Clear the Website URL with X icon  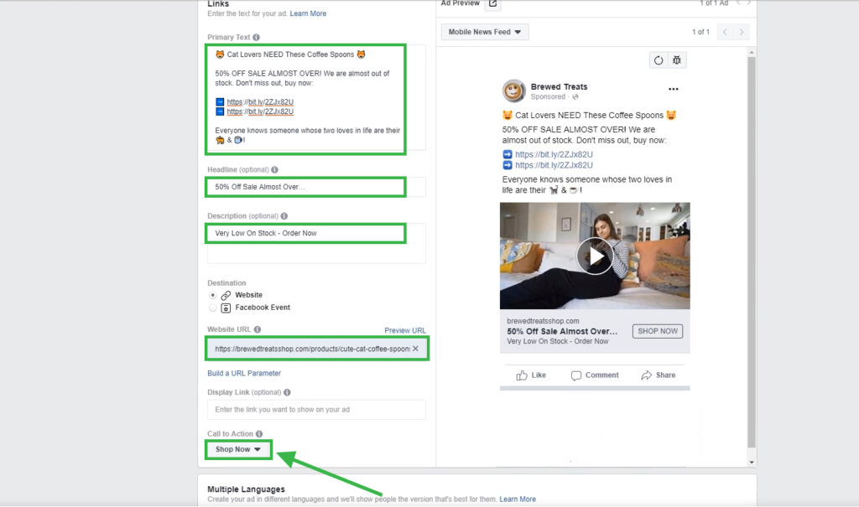[415, 349]
